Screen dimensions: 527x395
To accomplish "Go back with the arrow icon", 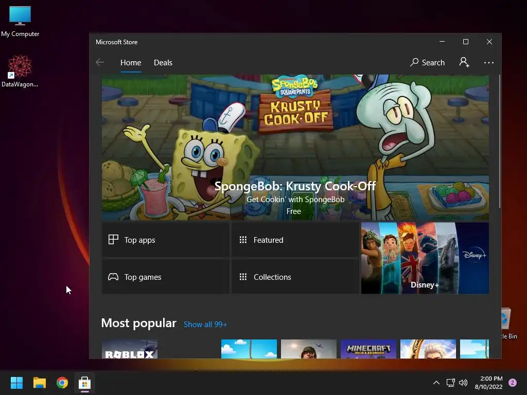I will tap(100, 62).
